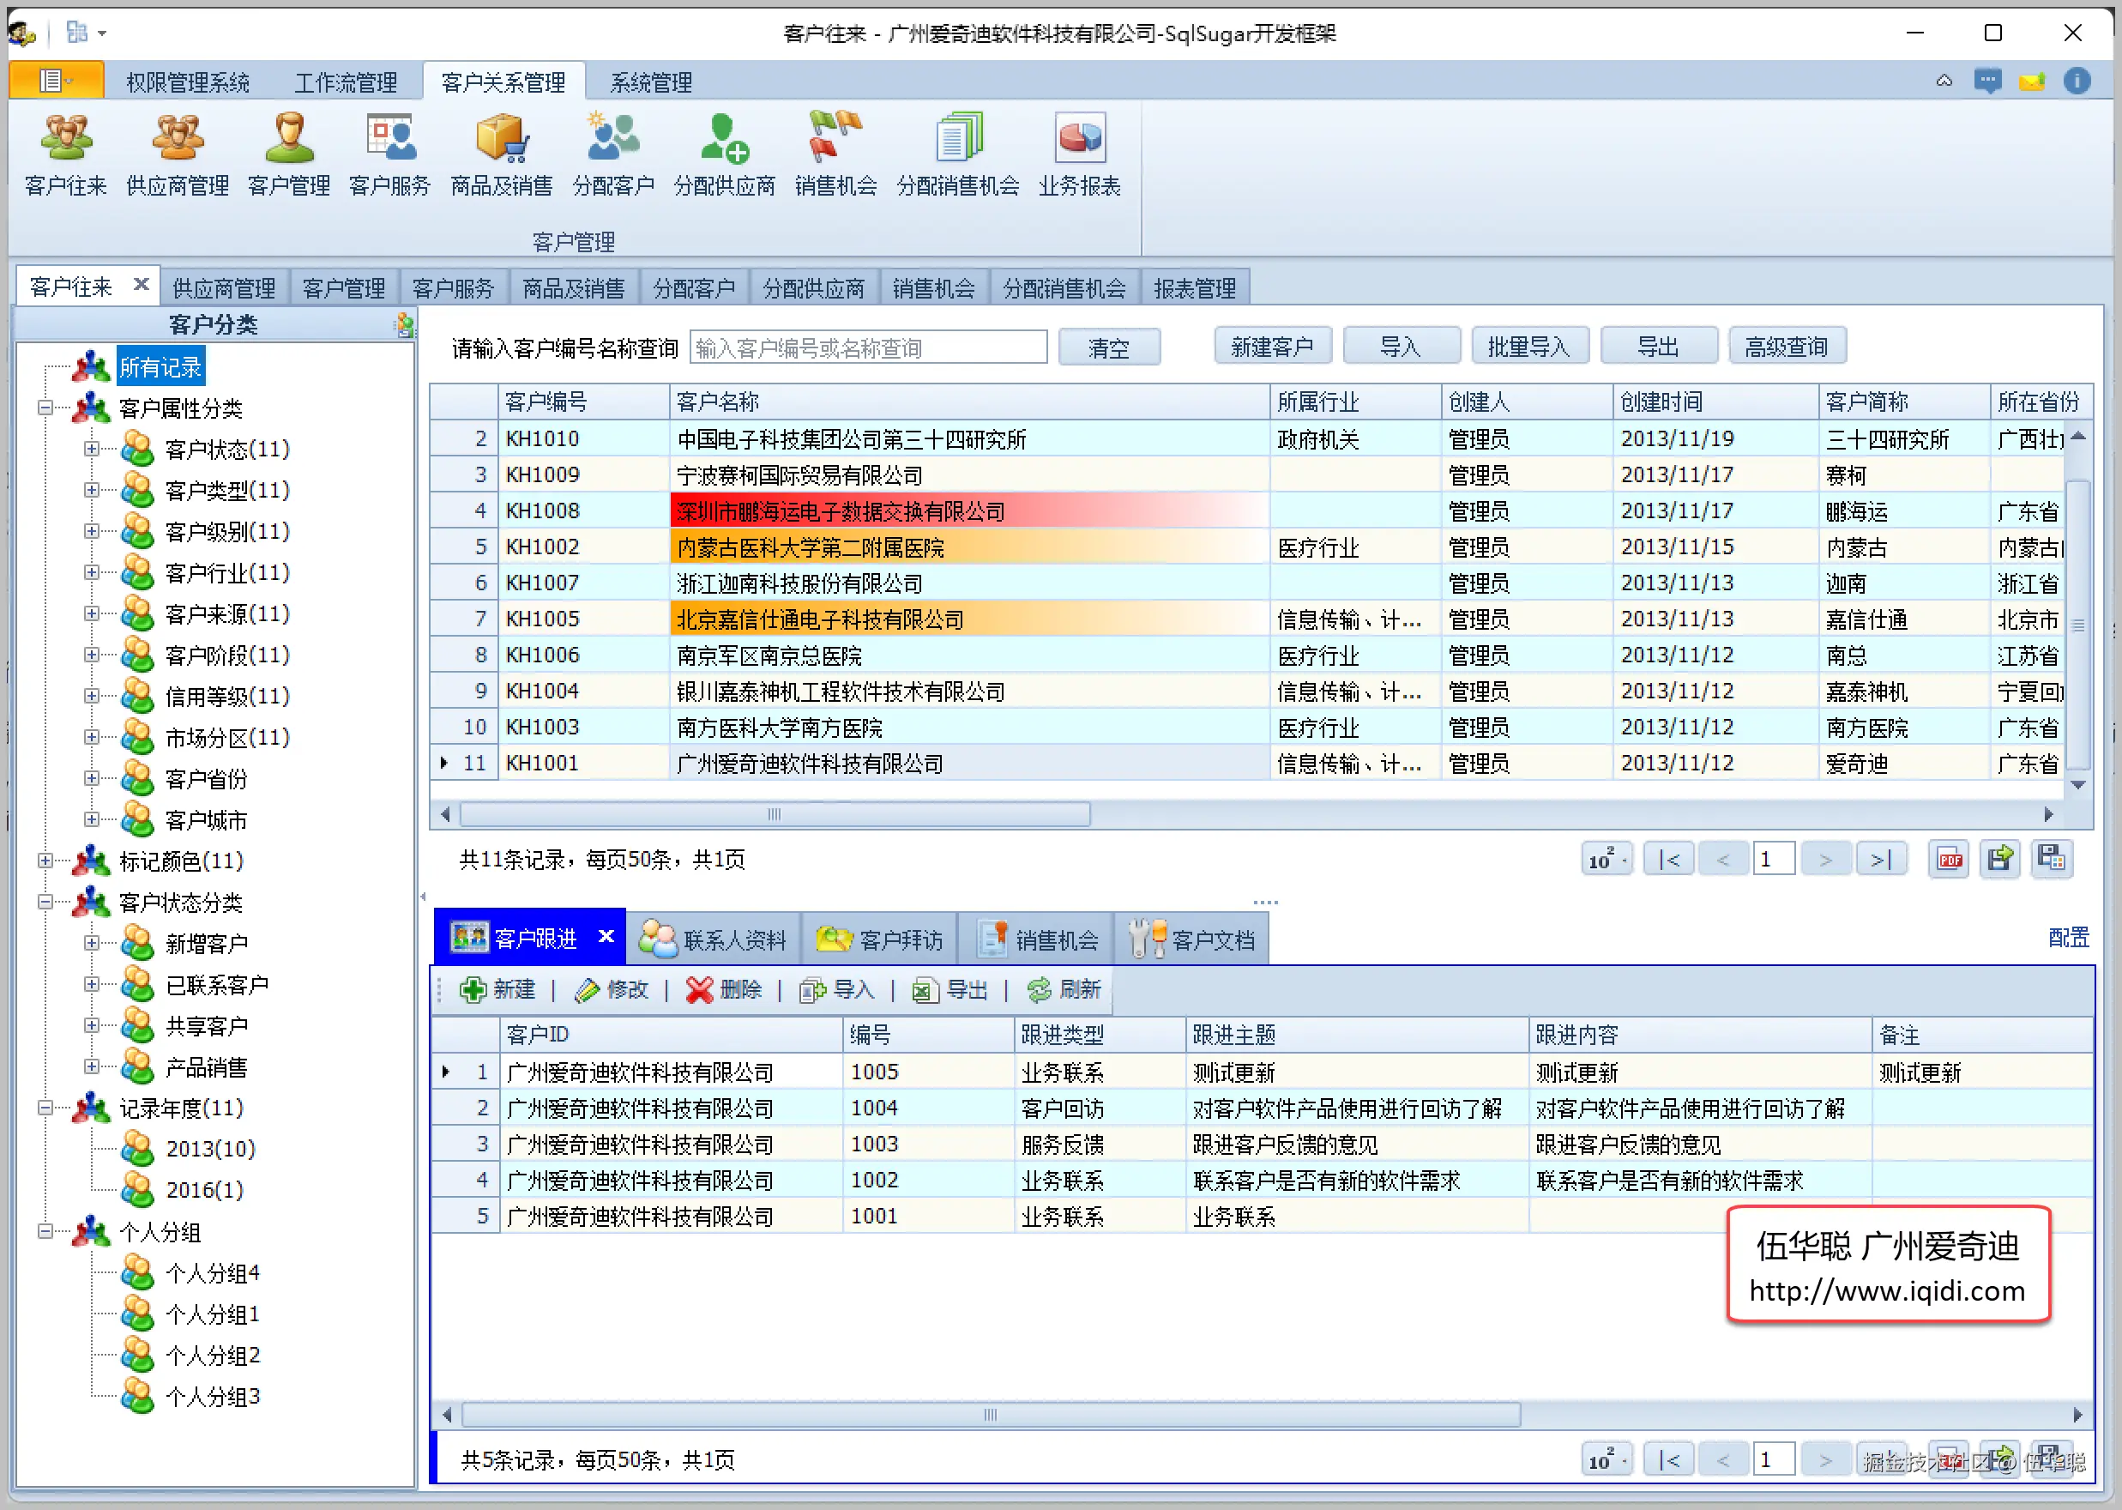This screenshot has height=1510, width=2122.
Task: Click the 删除 red X toolbar button
Action: (724, 990)
